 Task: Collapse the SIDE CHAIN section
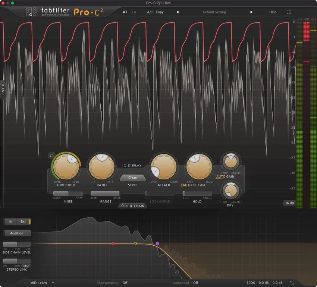(x=133, y=206)
